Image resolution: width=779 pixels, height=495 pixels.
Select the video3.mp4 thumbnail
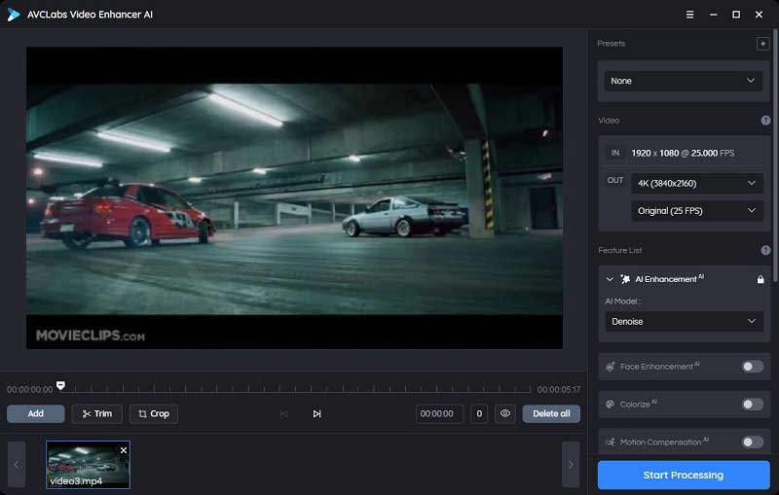tap(88, 465)
